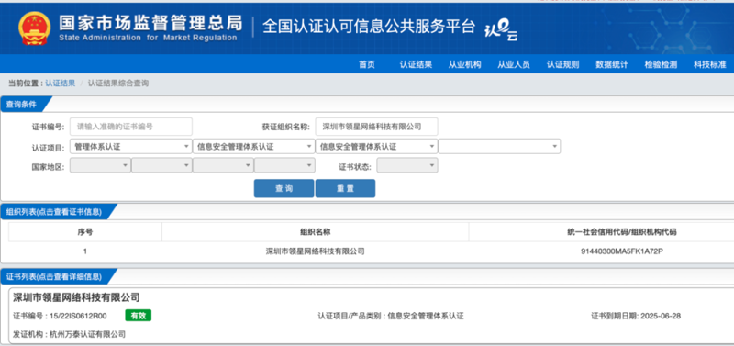Click the 组织名称 column header
This screenshot has width=734, height=346.
[315, 232]
